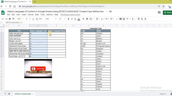Image resolution: width=172 pixels, height=96 pixels.
Task: Reload the browser page
Action: (x=10, y=6)
